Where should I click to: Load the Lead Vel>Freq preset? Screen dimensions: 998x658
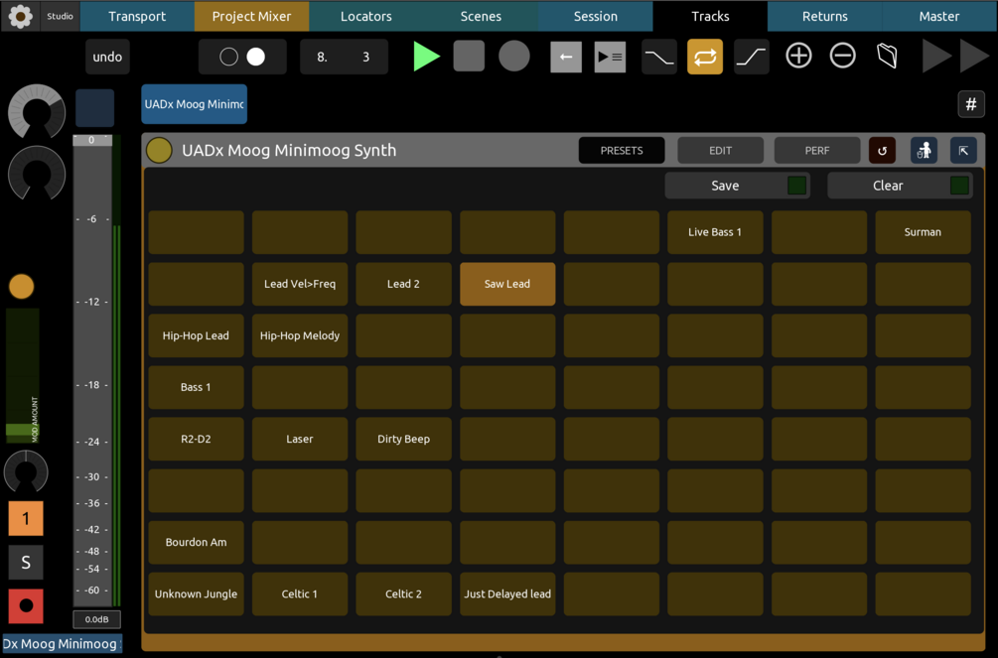pos(300,284)
